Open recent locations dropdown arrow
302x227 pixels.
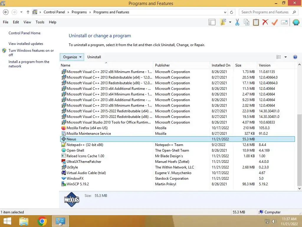coord(21,12)
